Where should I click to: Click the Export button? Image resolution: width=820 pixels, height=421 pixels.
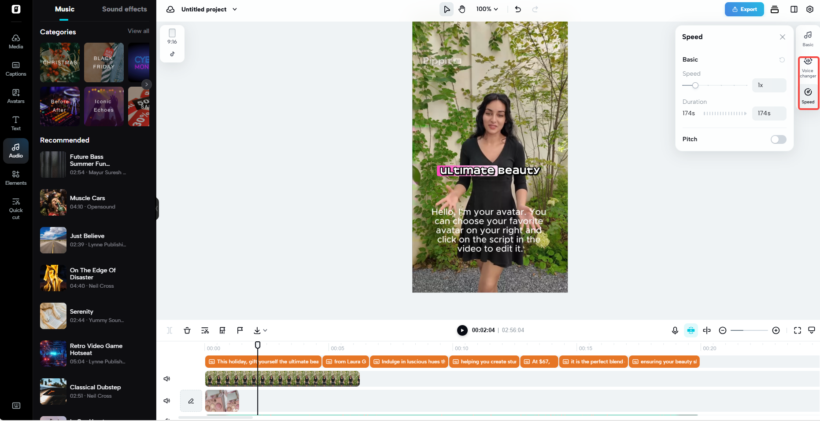click(x=744, y=9)
